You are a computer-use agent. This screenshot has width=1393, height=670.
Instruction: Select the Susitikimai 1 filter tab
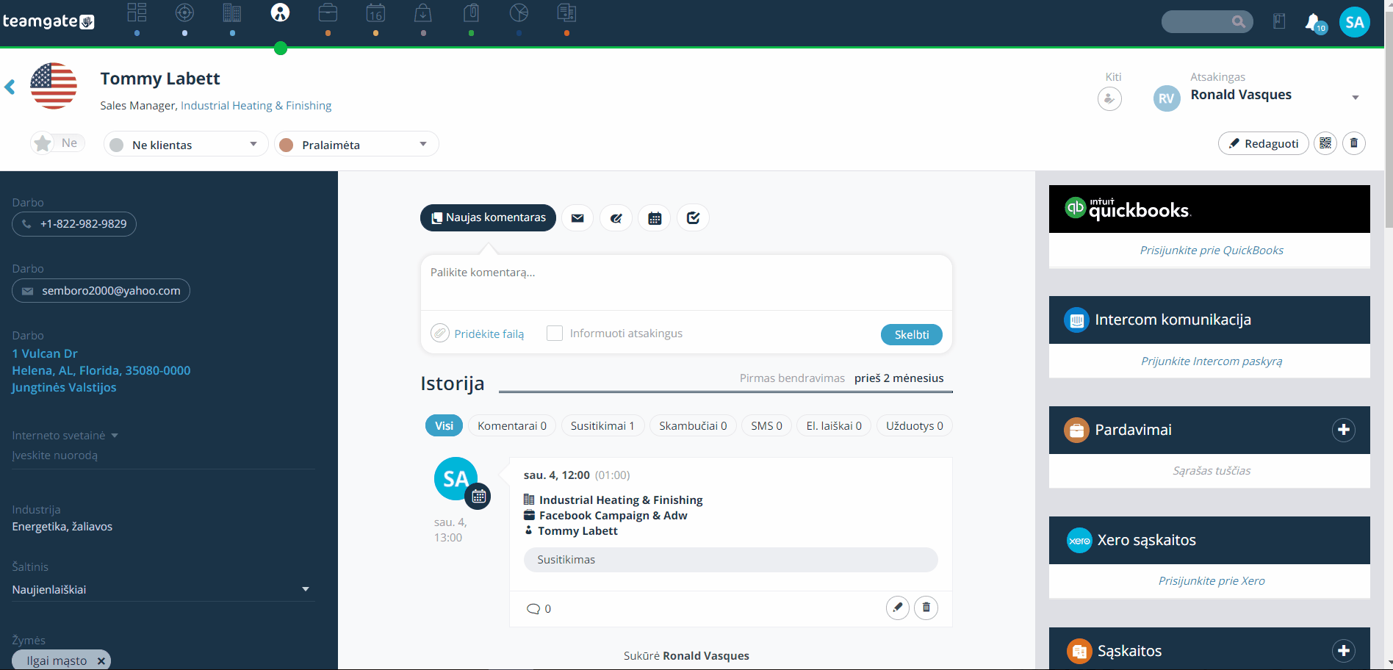pyautogui.click(x=602, y=426)
